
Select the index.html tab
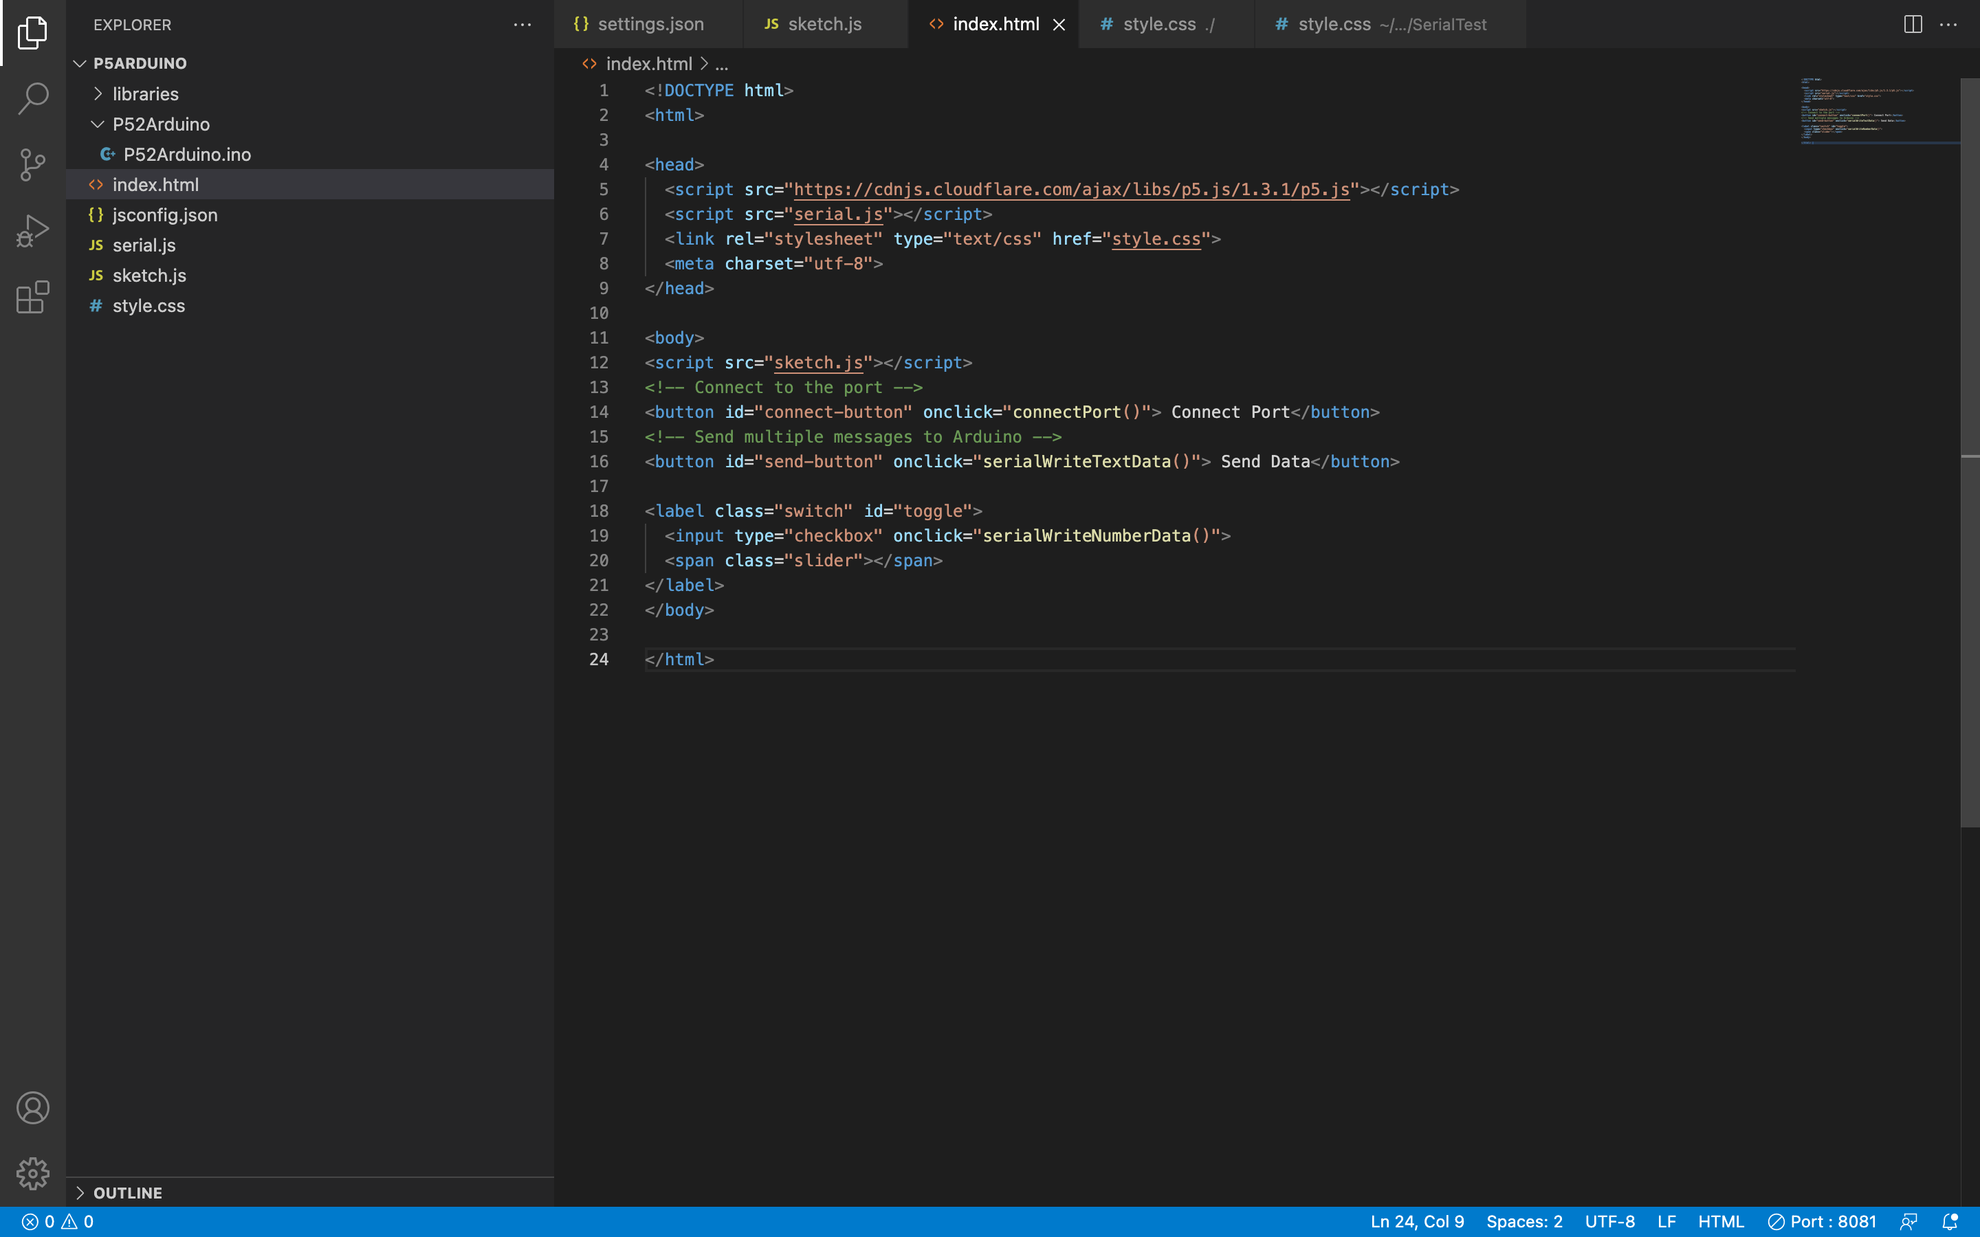click(995, 25)
